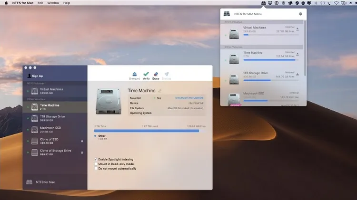Click 1TB Storage Drive icon in menu popup
The width and height of the screenshot is (357, 200).
(234, 79)
